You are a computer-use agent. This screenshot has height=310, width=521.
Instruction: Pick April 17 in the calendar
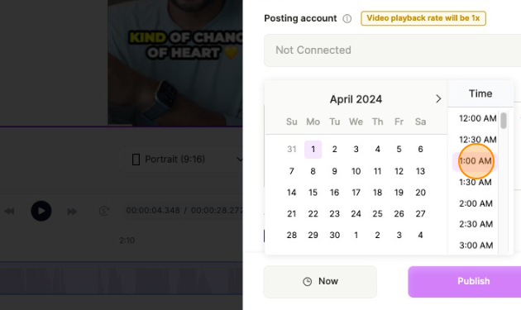356,193
